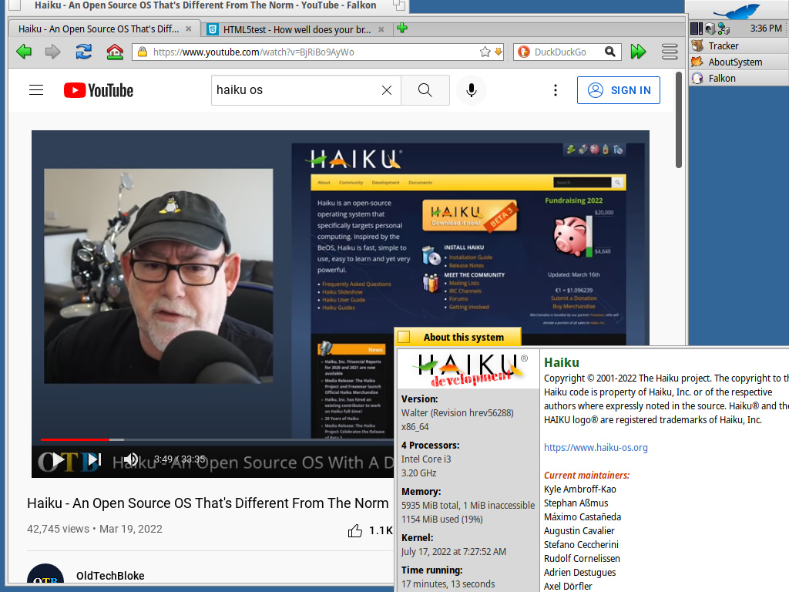Select the About this system title tab
The height and width of the screenshot is (592, 789).
458,337
